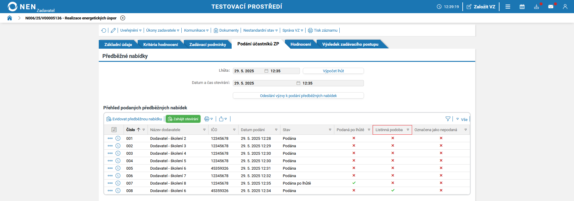The width and height of the screenshot is (574, 201).
Task: Click the user profile icon
Action: click(565, 7)
